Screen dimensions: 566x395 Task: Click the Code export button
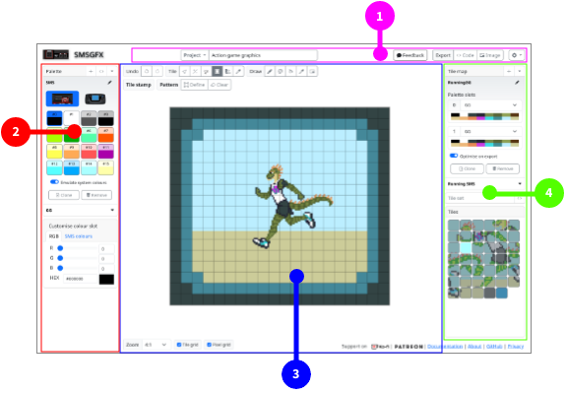pyautogui.click(x=465, y=55)
